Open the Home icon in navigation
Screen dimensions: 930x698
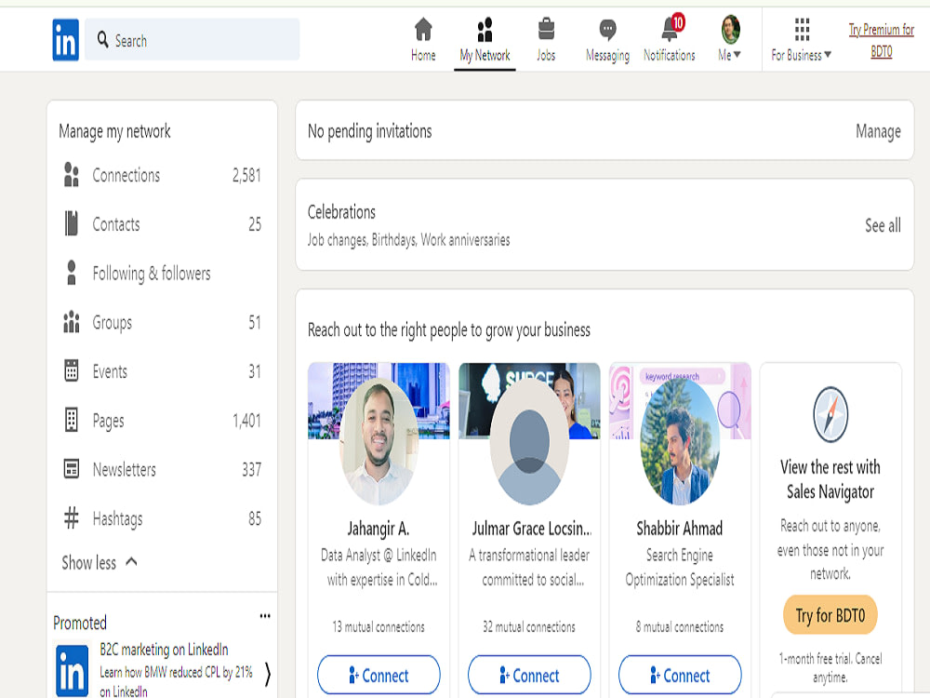point(423,29)
